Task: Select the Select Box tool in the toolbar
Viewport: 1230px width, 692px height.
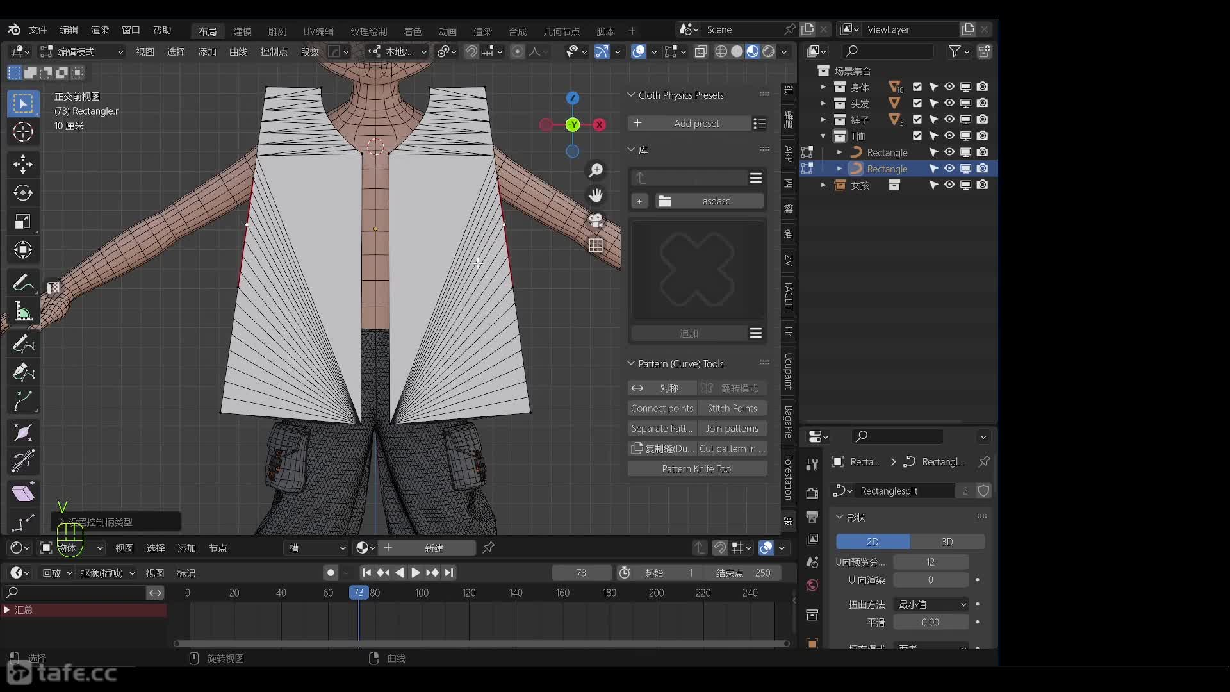Action: pyautogui.click(x=23, y=104)
